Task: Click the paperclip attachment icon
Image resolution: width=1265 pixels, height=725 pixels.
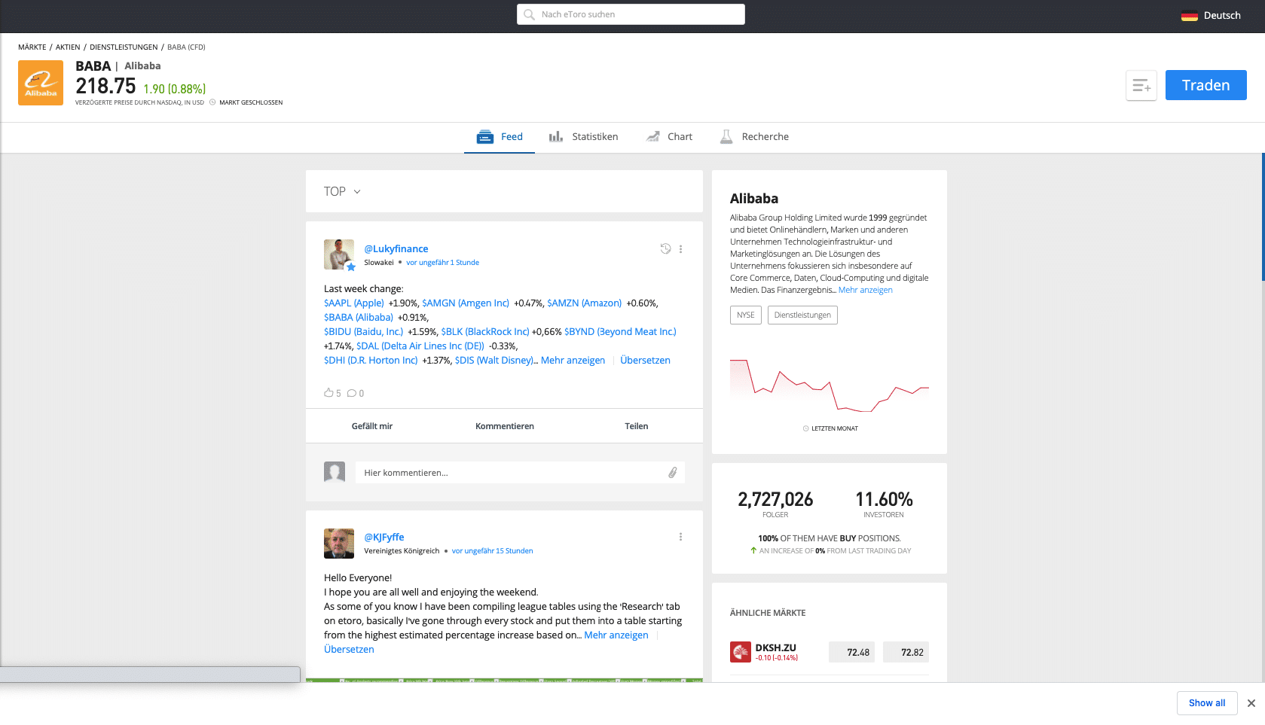Action: 673,473
